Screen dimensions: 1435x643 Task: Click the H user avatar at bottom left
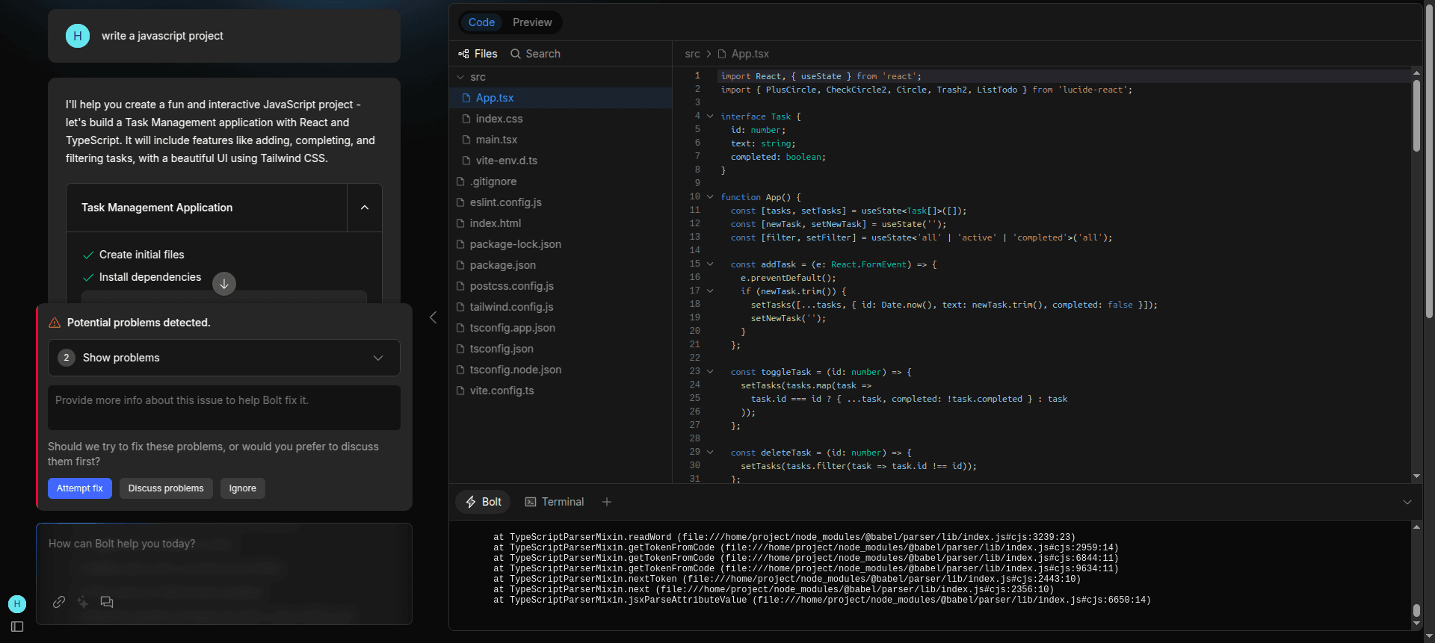pyautogui.click(x=17, y=603)
